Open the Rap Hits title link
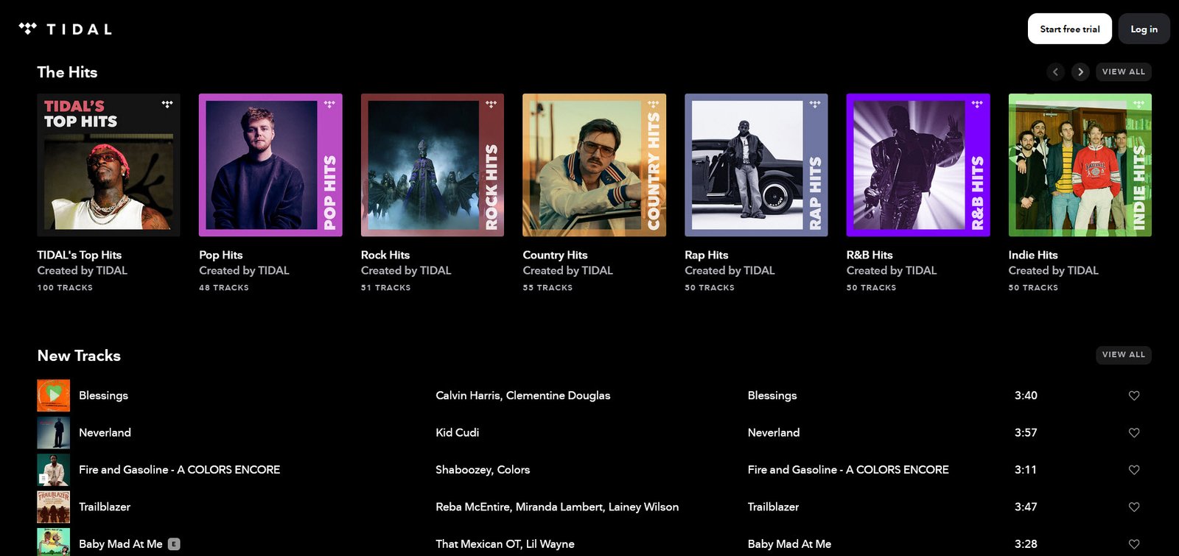 tap(707, 255)
